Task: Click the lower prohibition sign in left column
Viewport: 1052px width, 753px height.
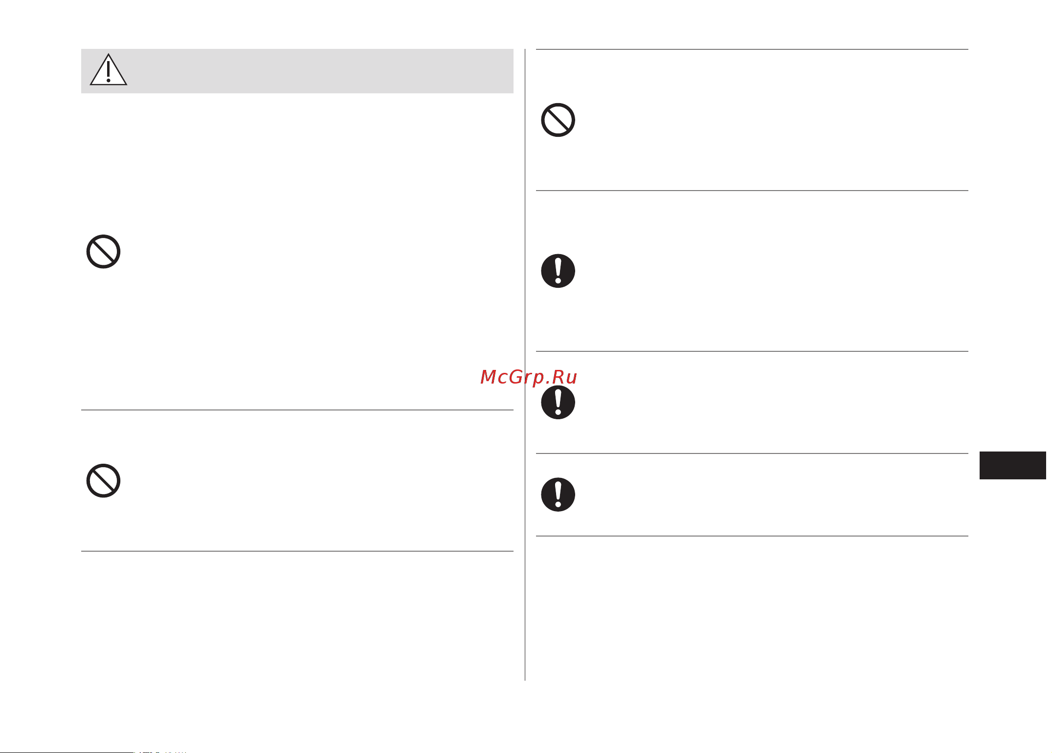Action: pos(103,481)
